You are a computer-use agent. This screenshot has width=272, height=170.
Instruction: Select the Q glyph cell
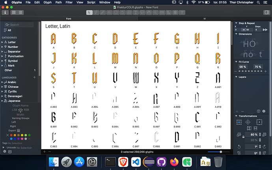click(197, 60)
